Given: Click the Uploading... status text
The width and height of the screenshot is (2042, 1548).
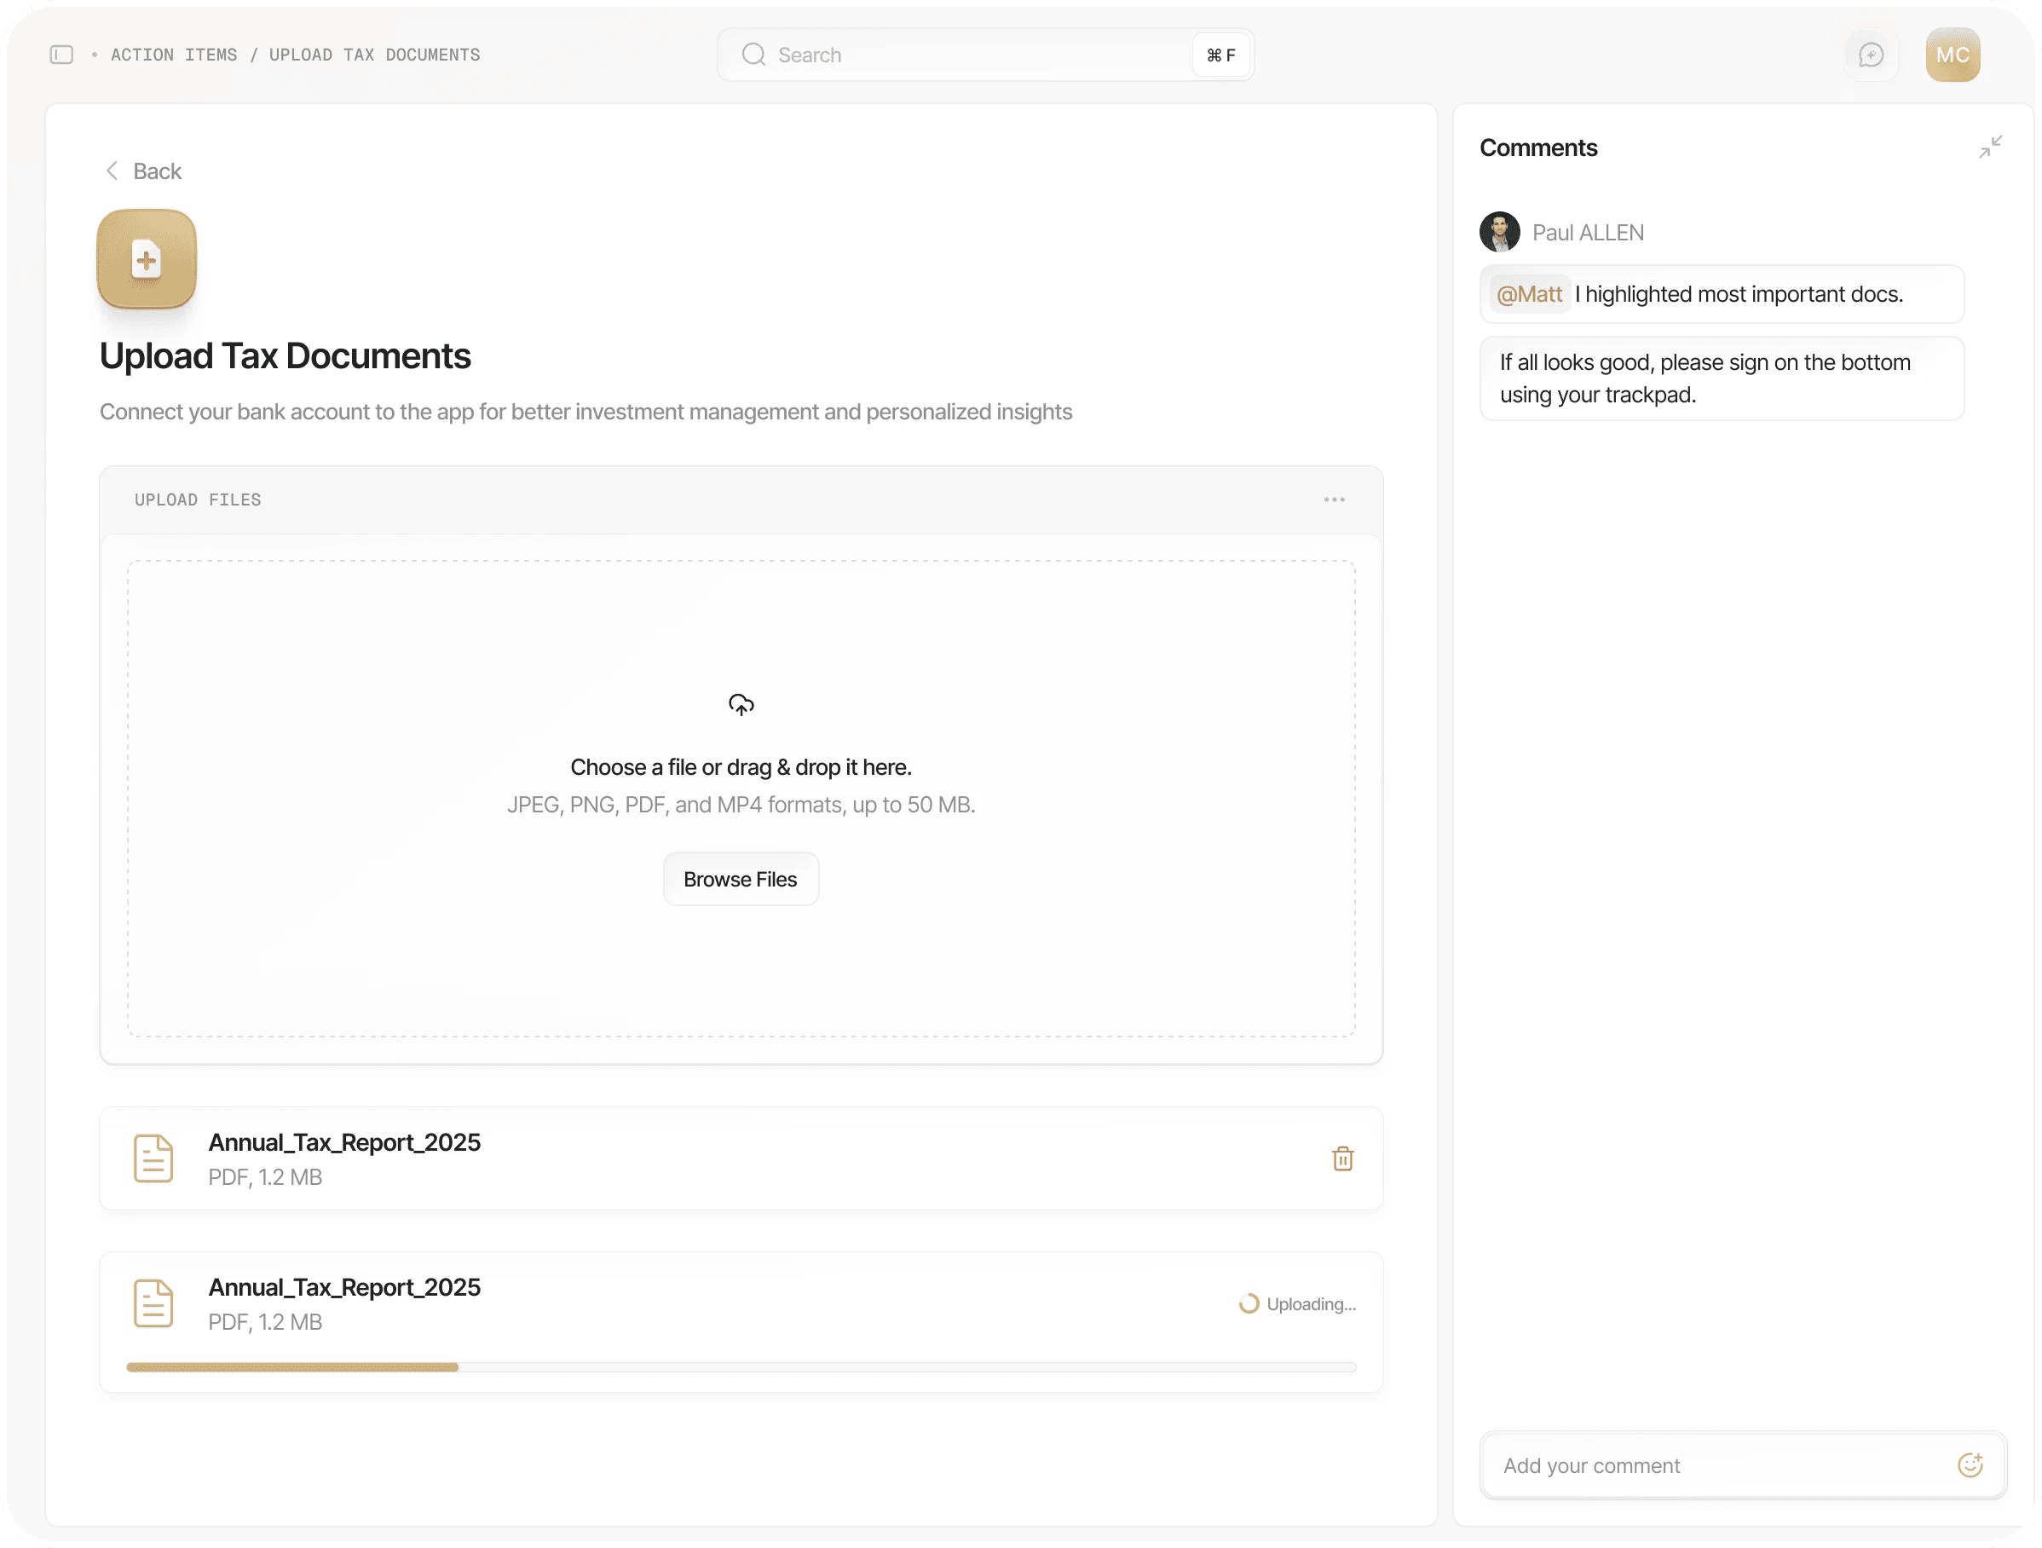Looking at the screenshot, I should 1312,1304.
